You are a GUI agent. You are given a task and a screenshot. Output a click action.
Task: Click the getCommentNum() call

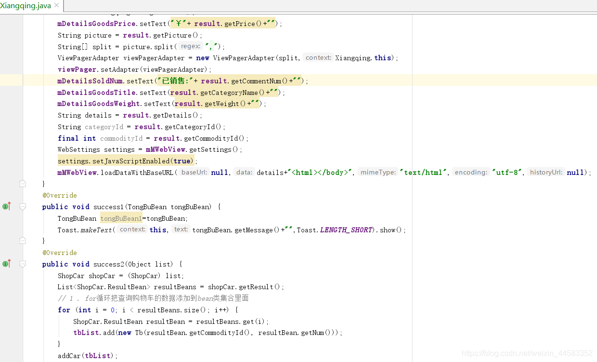tap(259, 81)
